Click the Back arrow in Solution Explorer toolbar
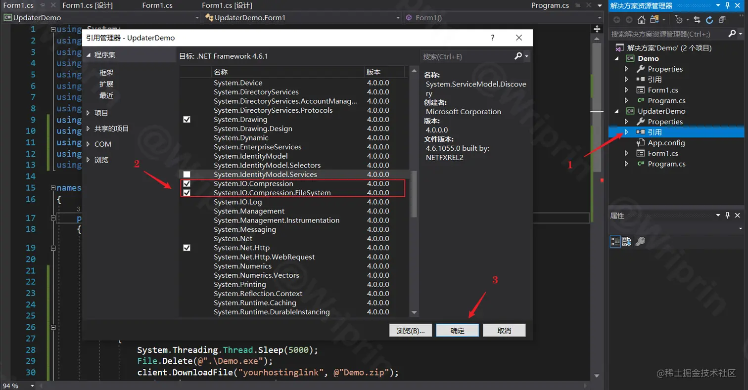Screen dimensions: 748x390 tap(616, 20)
